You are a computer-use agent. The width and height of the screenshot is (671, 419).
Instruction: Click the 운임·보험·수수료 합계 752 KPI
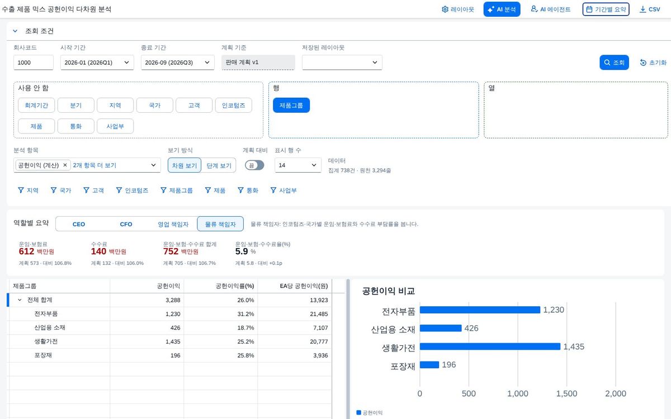pos(190,254)
